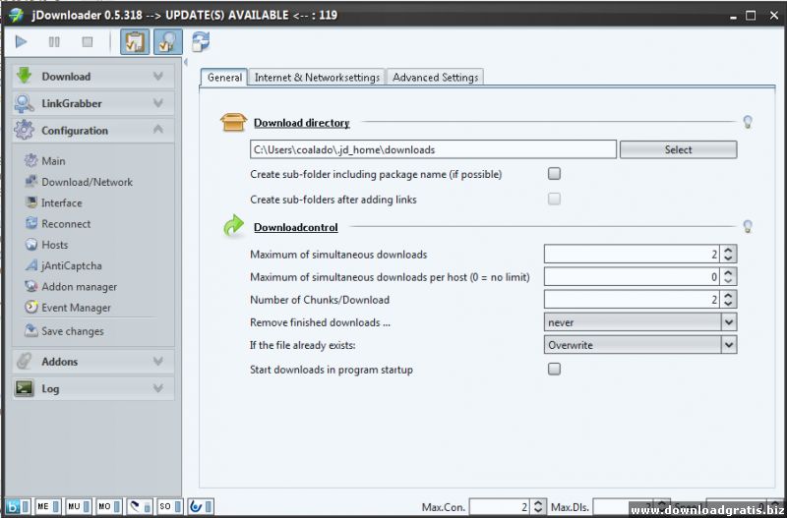Collapse sidebar with the small arrow handle
This screenshot has width=787, height=518.
click(x=185, y=63)
